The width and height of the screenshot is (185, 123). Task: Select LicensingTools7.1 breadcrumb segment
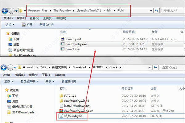[x=89, y=11]
